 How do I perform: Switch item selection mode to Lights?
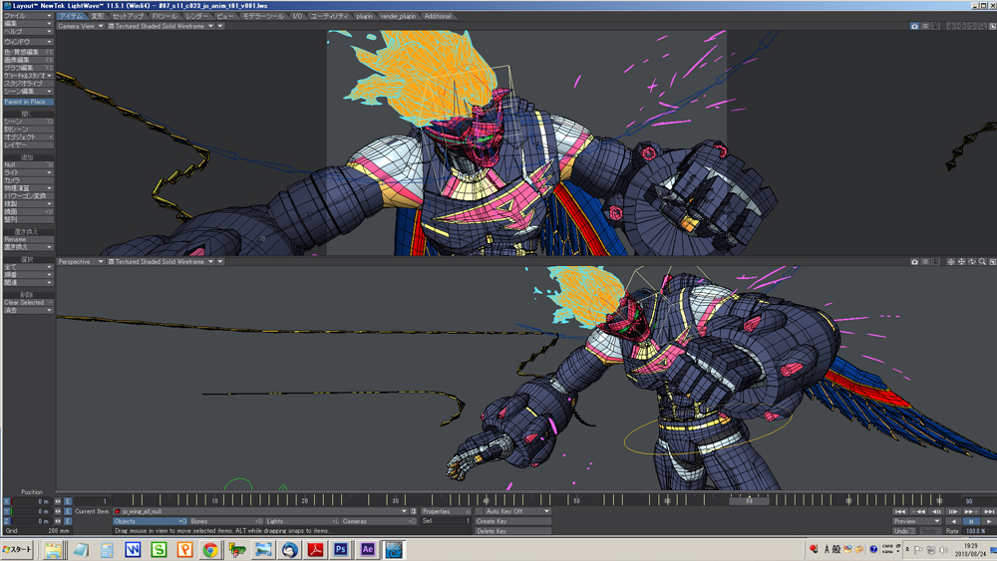301,521
